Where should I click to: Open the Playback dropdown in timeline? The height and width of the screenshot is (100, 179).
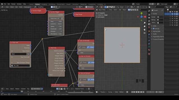point(103,92)
